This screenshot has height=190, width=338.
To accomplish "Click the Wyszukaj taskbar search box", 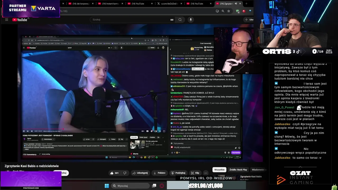I will click(x=130, y=186).
